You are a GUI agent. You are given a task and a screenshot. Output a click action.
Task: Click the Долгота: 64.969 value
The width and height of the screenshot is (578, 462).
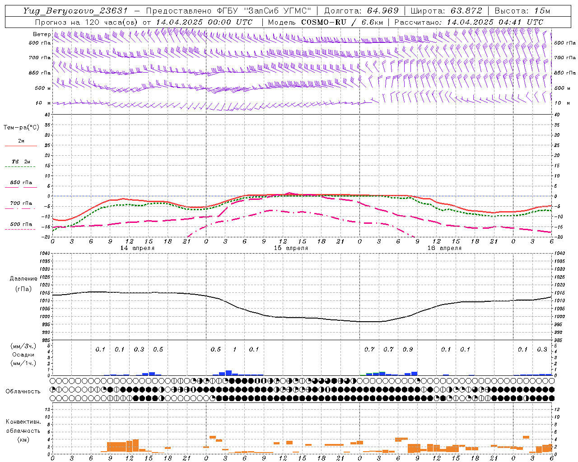coord(361,11)
